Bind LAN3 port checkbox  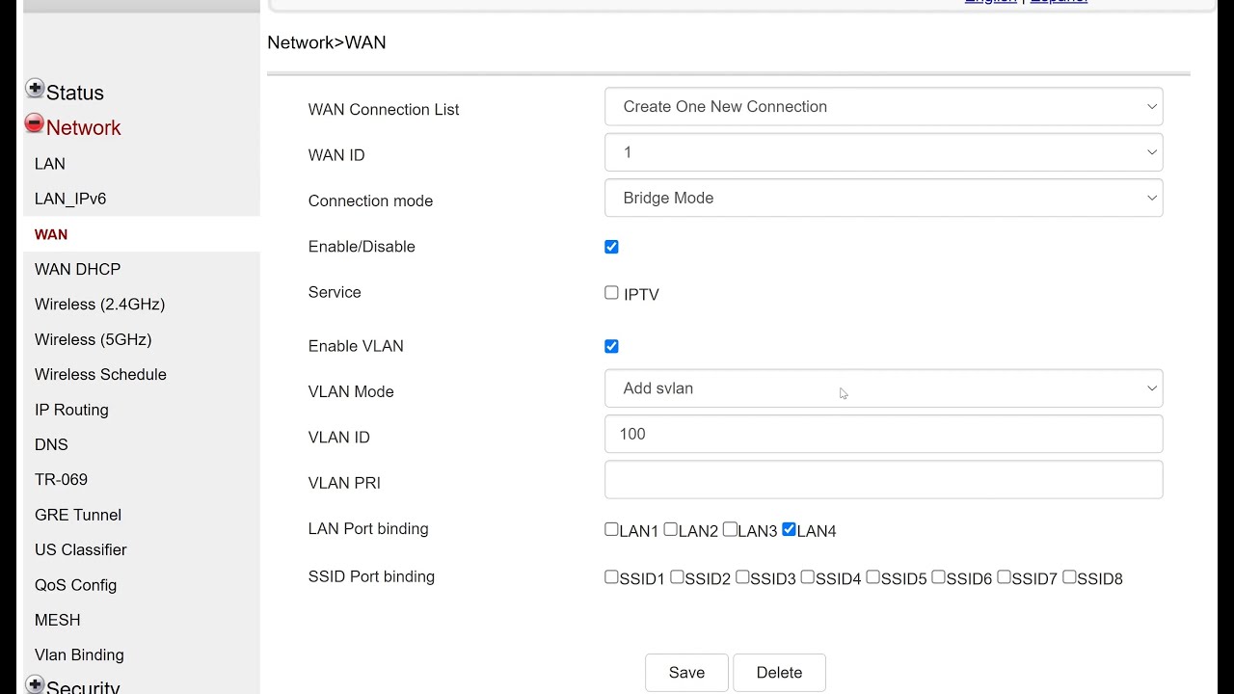(730, 529)
